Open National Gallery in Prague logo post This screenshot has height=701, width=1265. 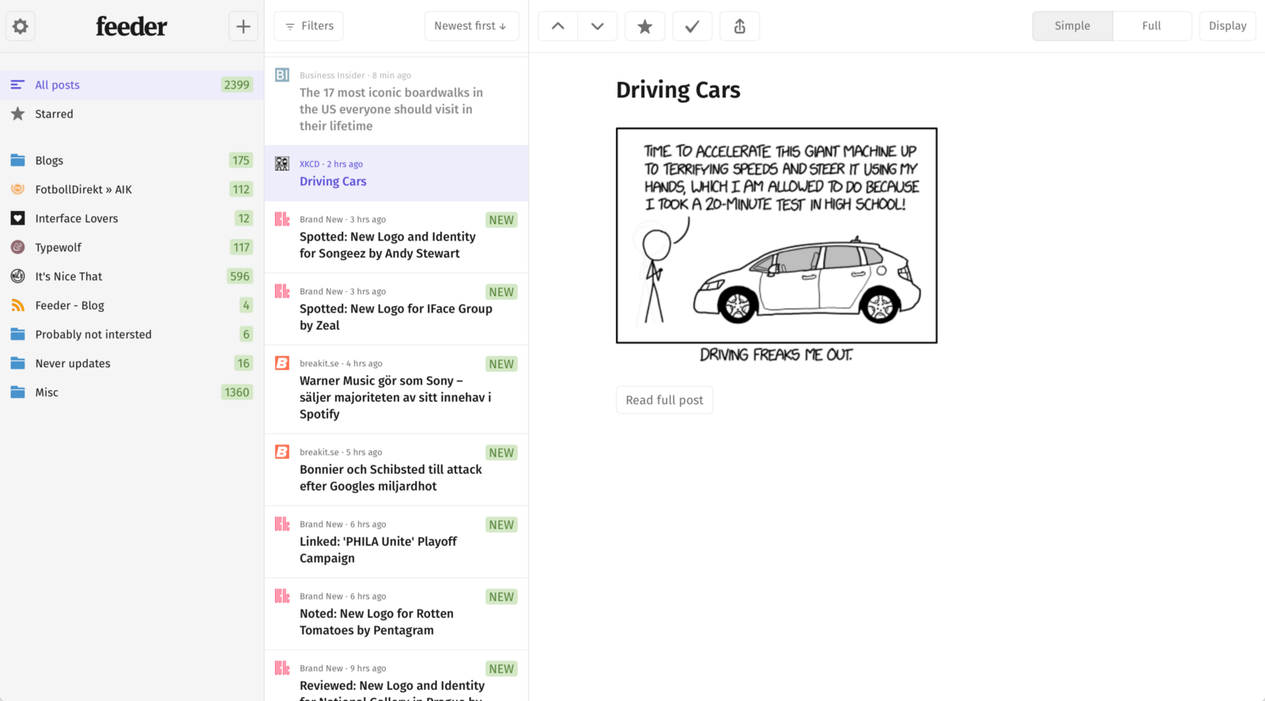pyautogui.click(x=396, y=676)
